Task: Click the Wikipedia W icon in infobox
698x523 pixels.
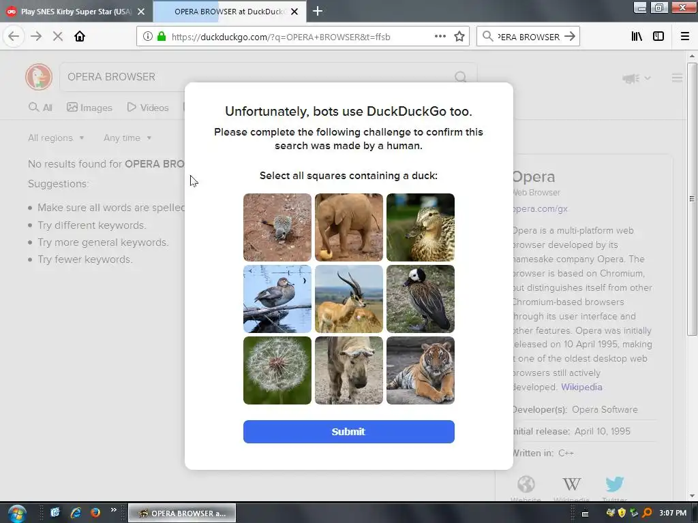Action: pos(572,484)
